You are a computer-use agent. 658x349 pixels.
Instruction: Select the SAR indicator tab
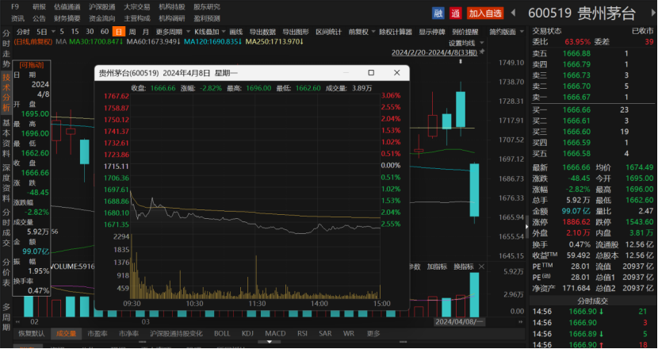325,333
